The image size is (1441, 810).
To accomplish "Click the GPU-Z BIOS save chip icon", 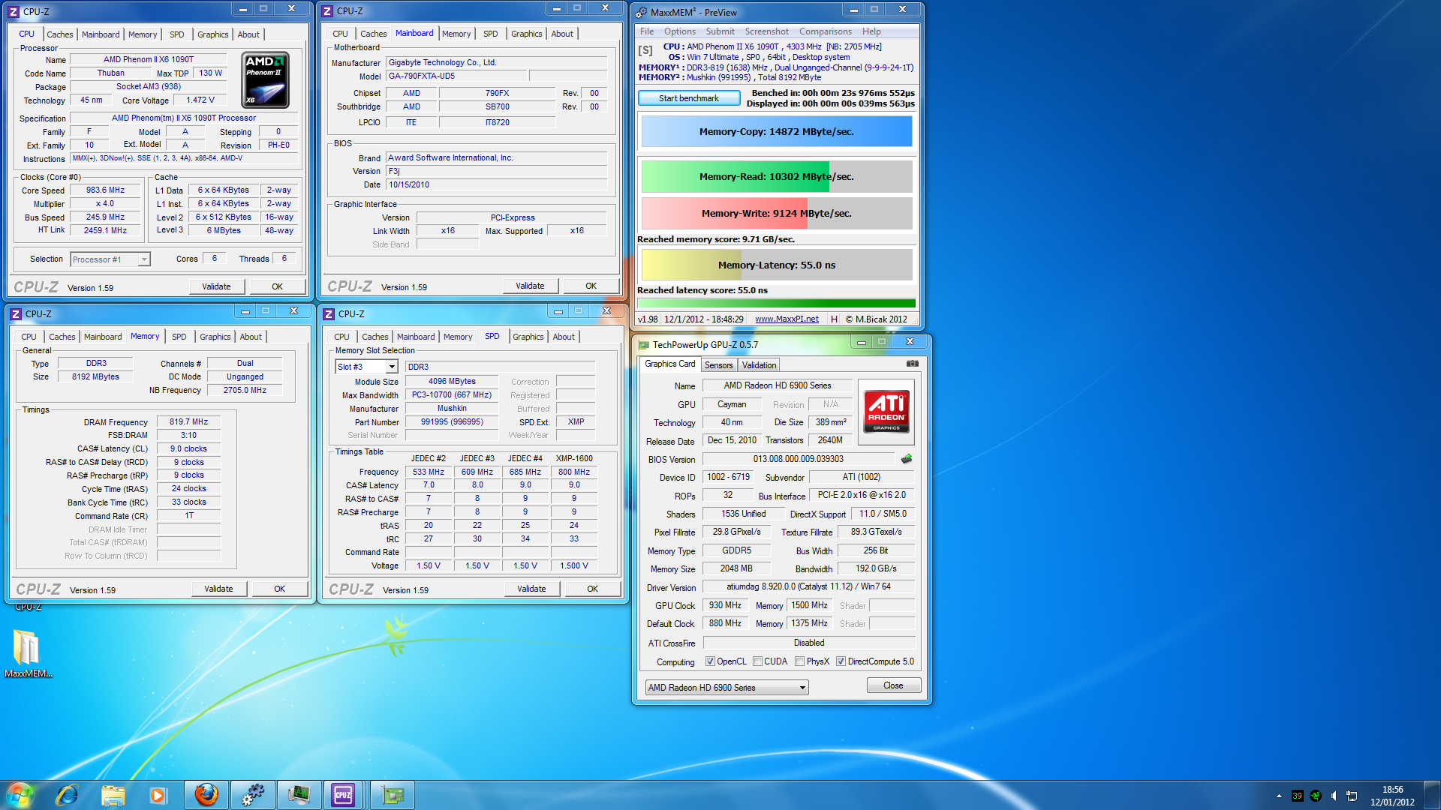I will coord(907,459).
